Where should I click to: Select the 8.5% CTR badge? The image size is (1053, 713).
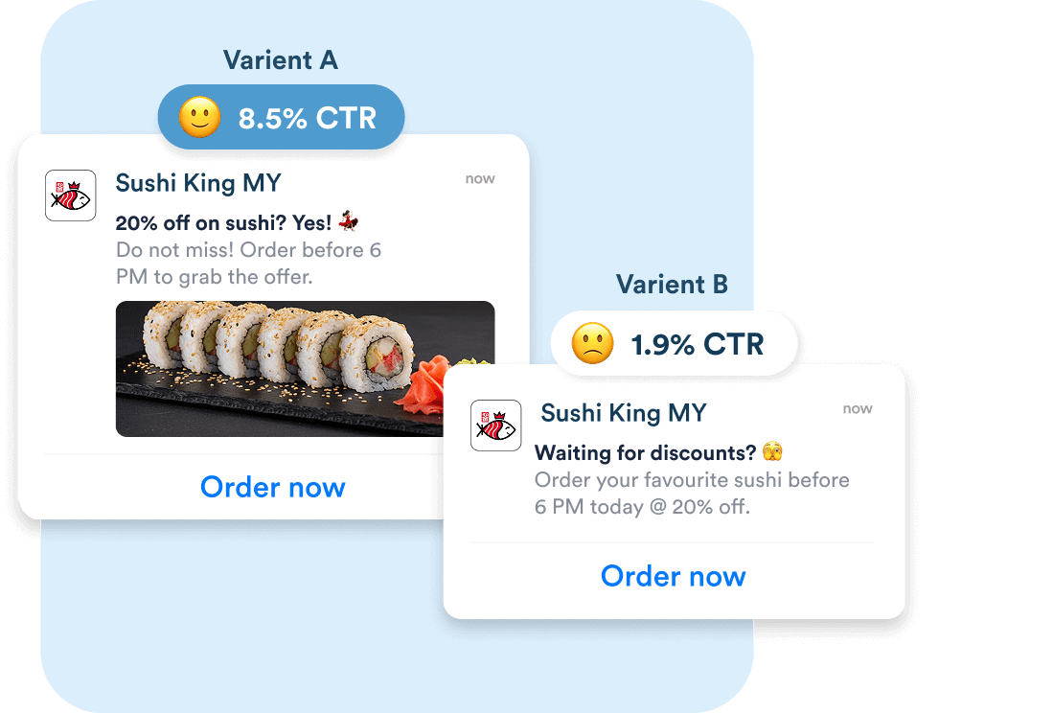click(281, 118)
